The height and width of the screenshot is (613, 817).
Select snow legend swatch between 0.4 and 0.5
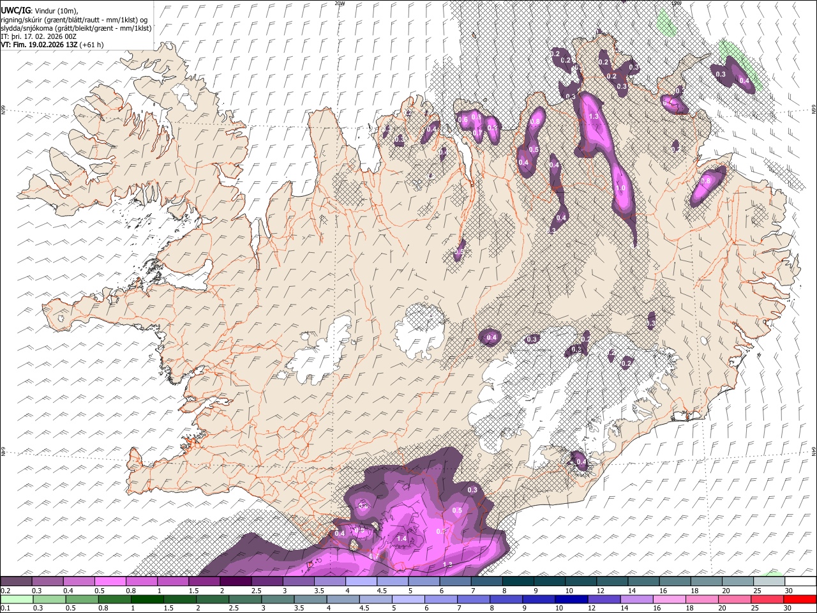(79, 582)
